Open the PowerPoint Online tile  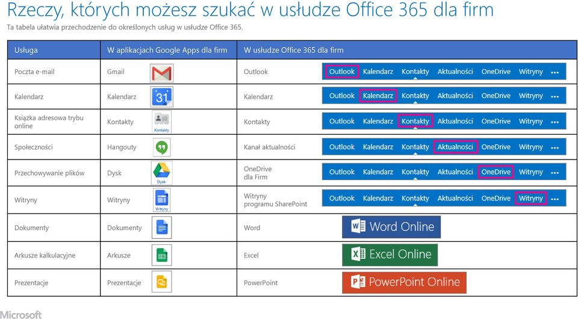pos(404,282)
